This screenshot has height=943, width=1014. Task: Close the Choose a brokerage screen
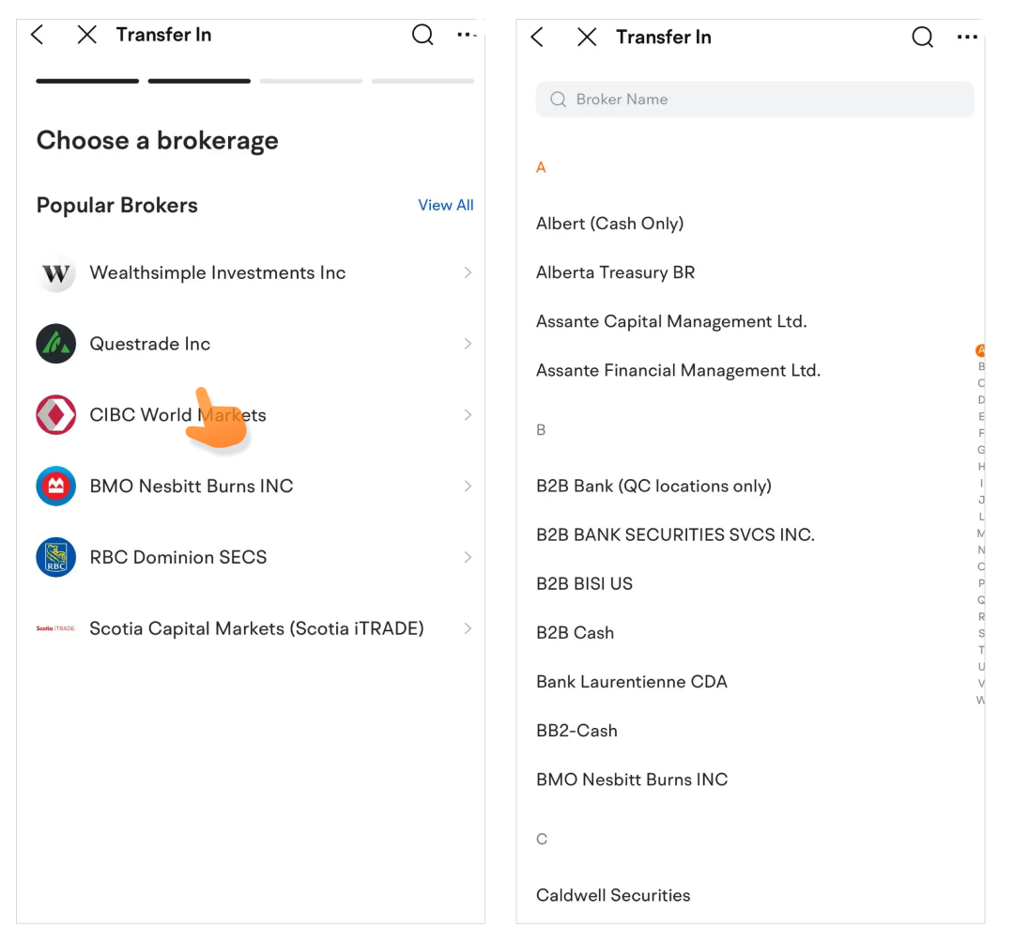tap(86, 36)
